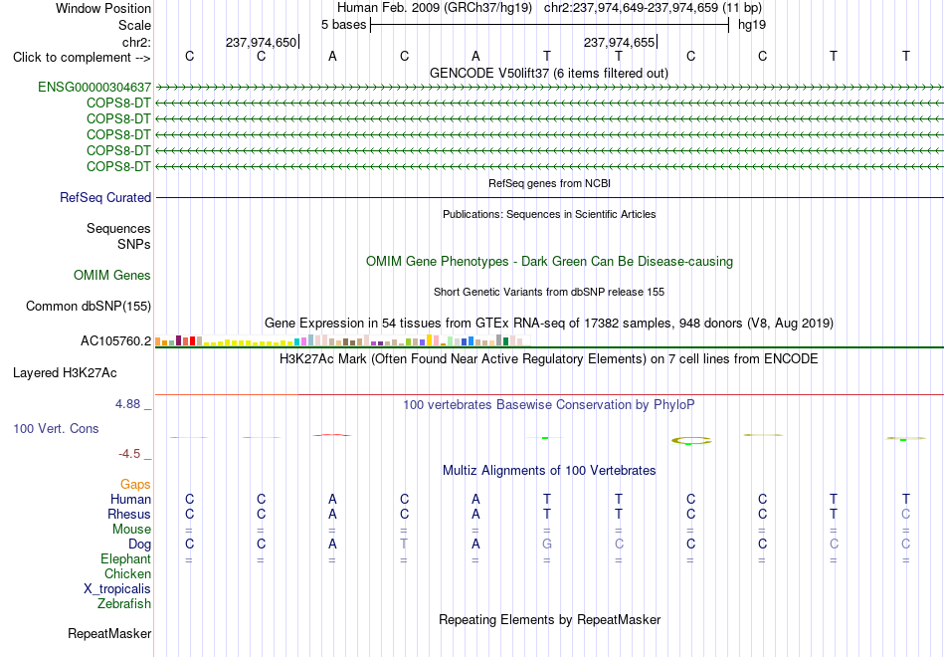Select the Human species row label

[130, 499]
